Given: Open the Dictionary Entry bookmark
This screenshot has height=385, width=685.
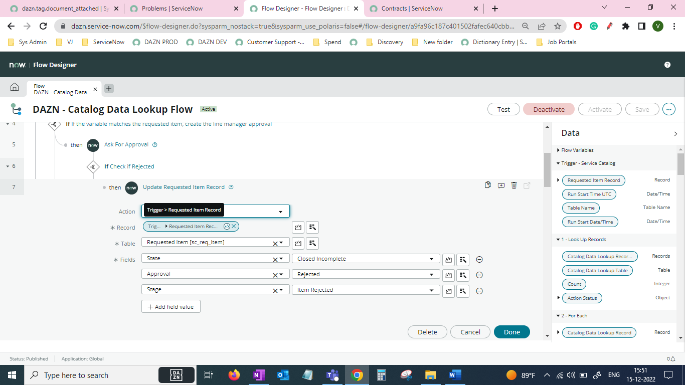Looking at the screenshot, I should coord(494,42).
